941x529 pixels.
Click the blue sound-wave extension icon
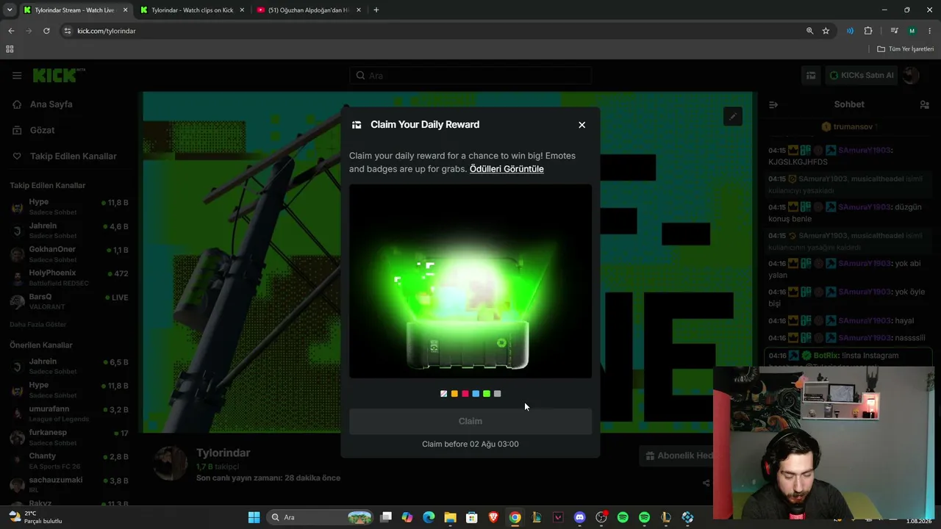tap(851, 31)
